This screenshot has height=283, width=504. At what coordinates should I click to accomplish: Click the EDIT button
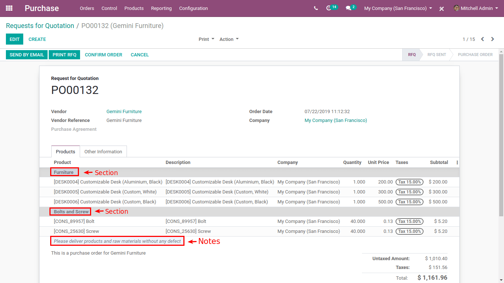[x=14, y=39]
